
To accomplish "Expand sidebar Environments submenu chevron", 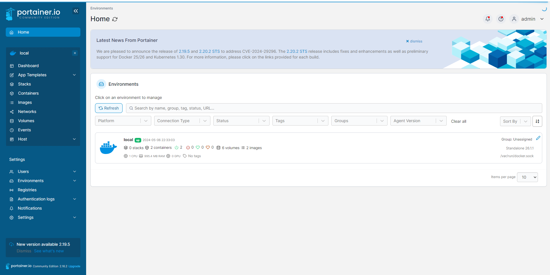I will pyautogui.click(x=75, y=181).
